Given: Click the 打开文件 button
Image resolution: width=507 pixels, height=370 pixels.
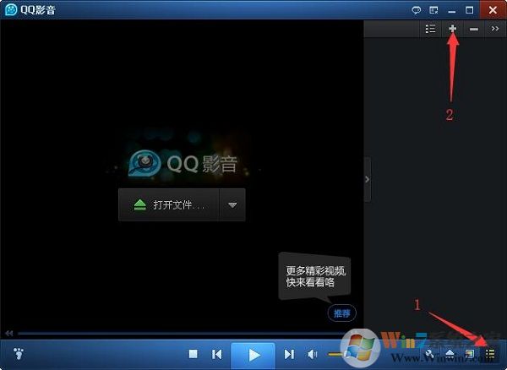Looking at the screenshot, I should coord(169,205).
